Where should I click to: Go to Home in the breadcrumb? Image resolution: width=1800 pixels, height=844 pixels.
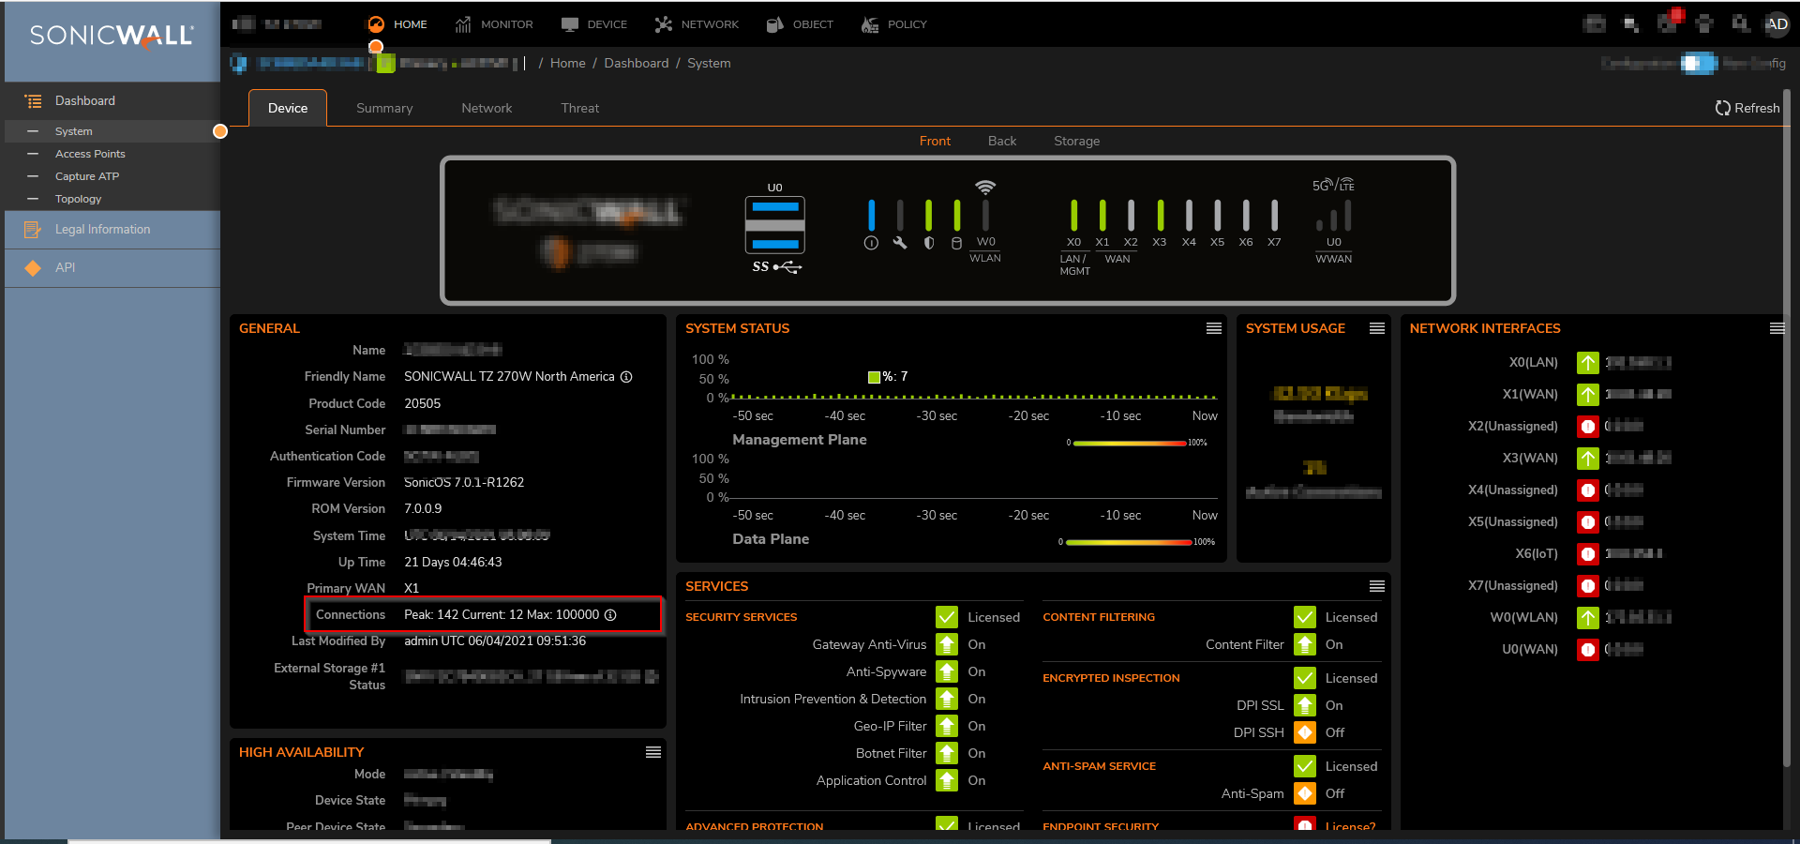click(x=568, y=63)
